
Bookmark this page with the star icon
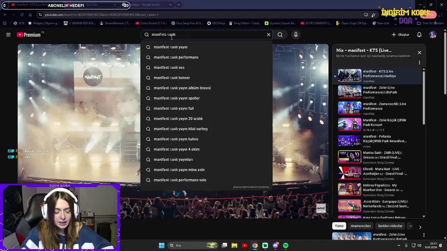(373, 15)
